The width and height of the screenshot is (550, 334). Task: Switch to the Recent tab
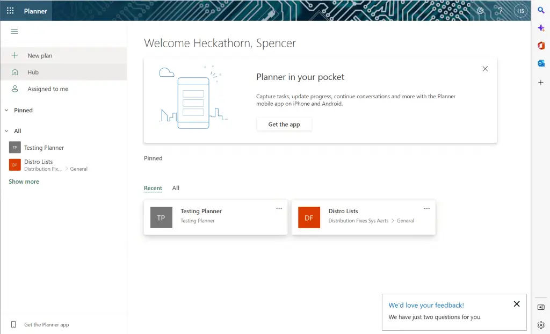[153, 188]
